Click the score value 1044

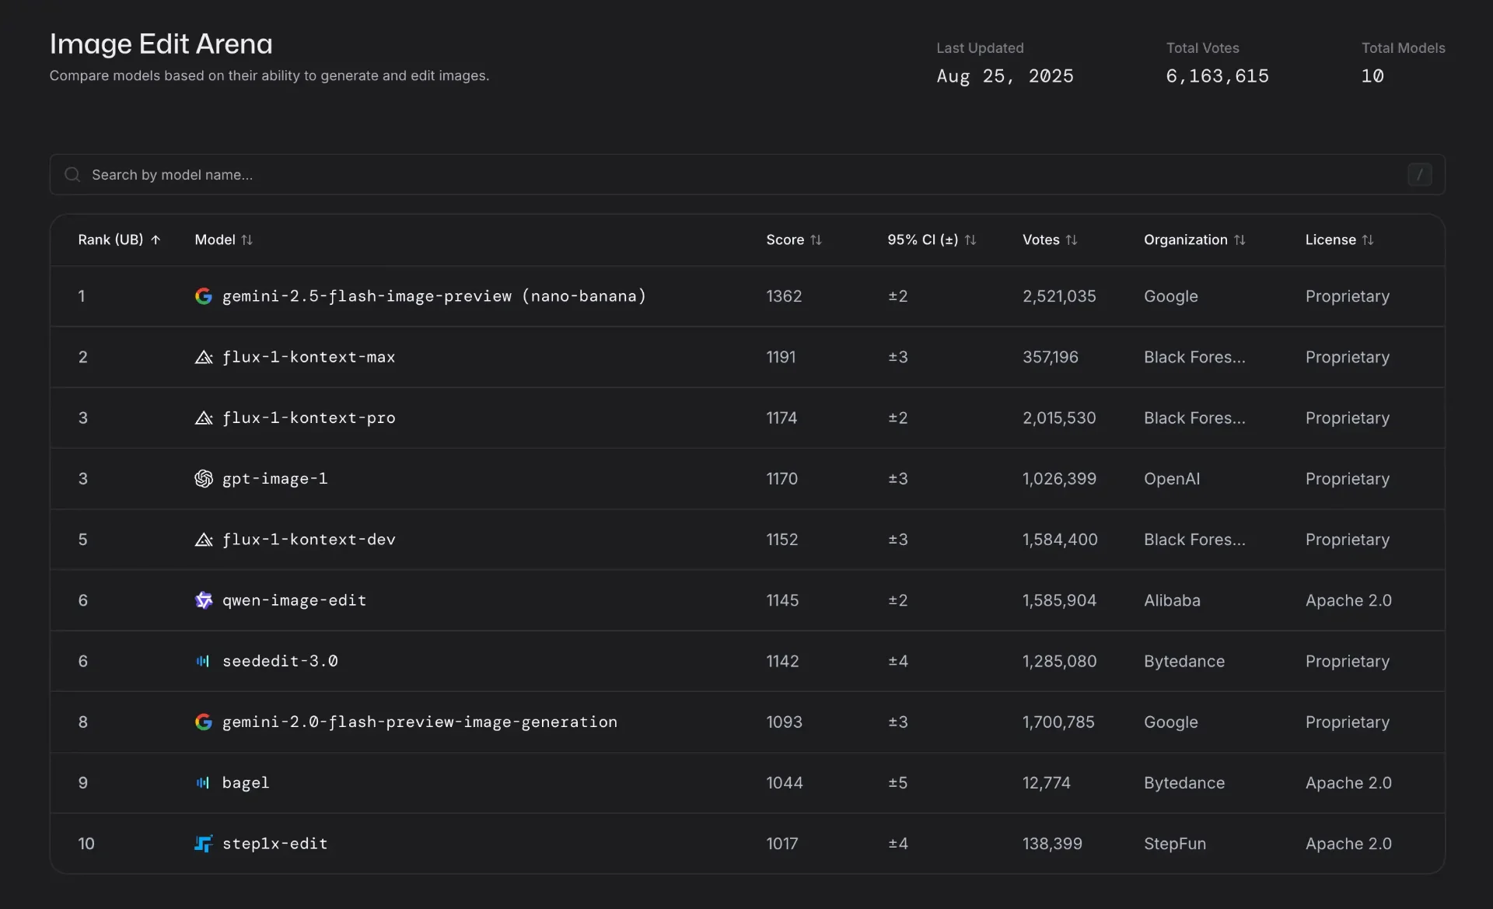click(785, 782)
